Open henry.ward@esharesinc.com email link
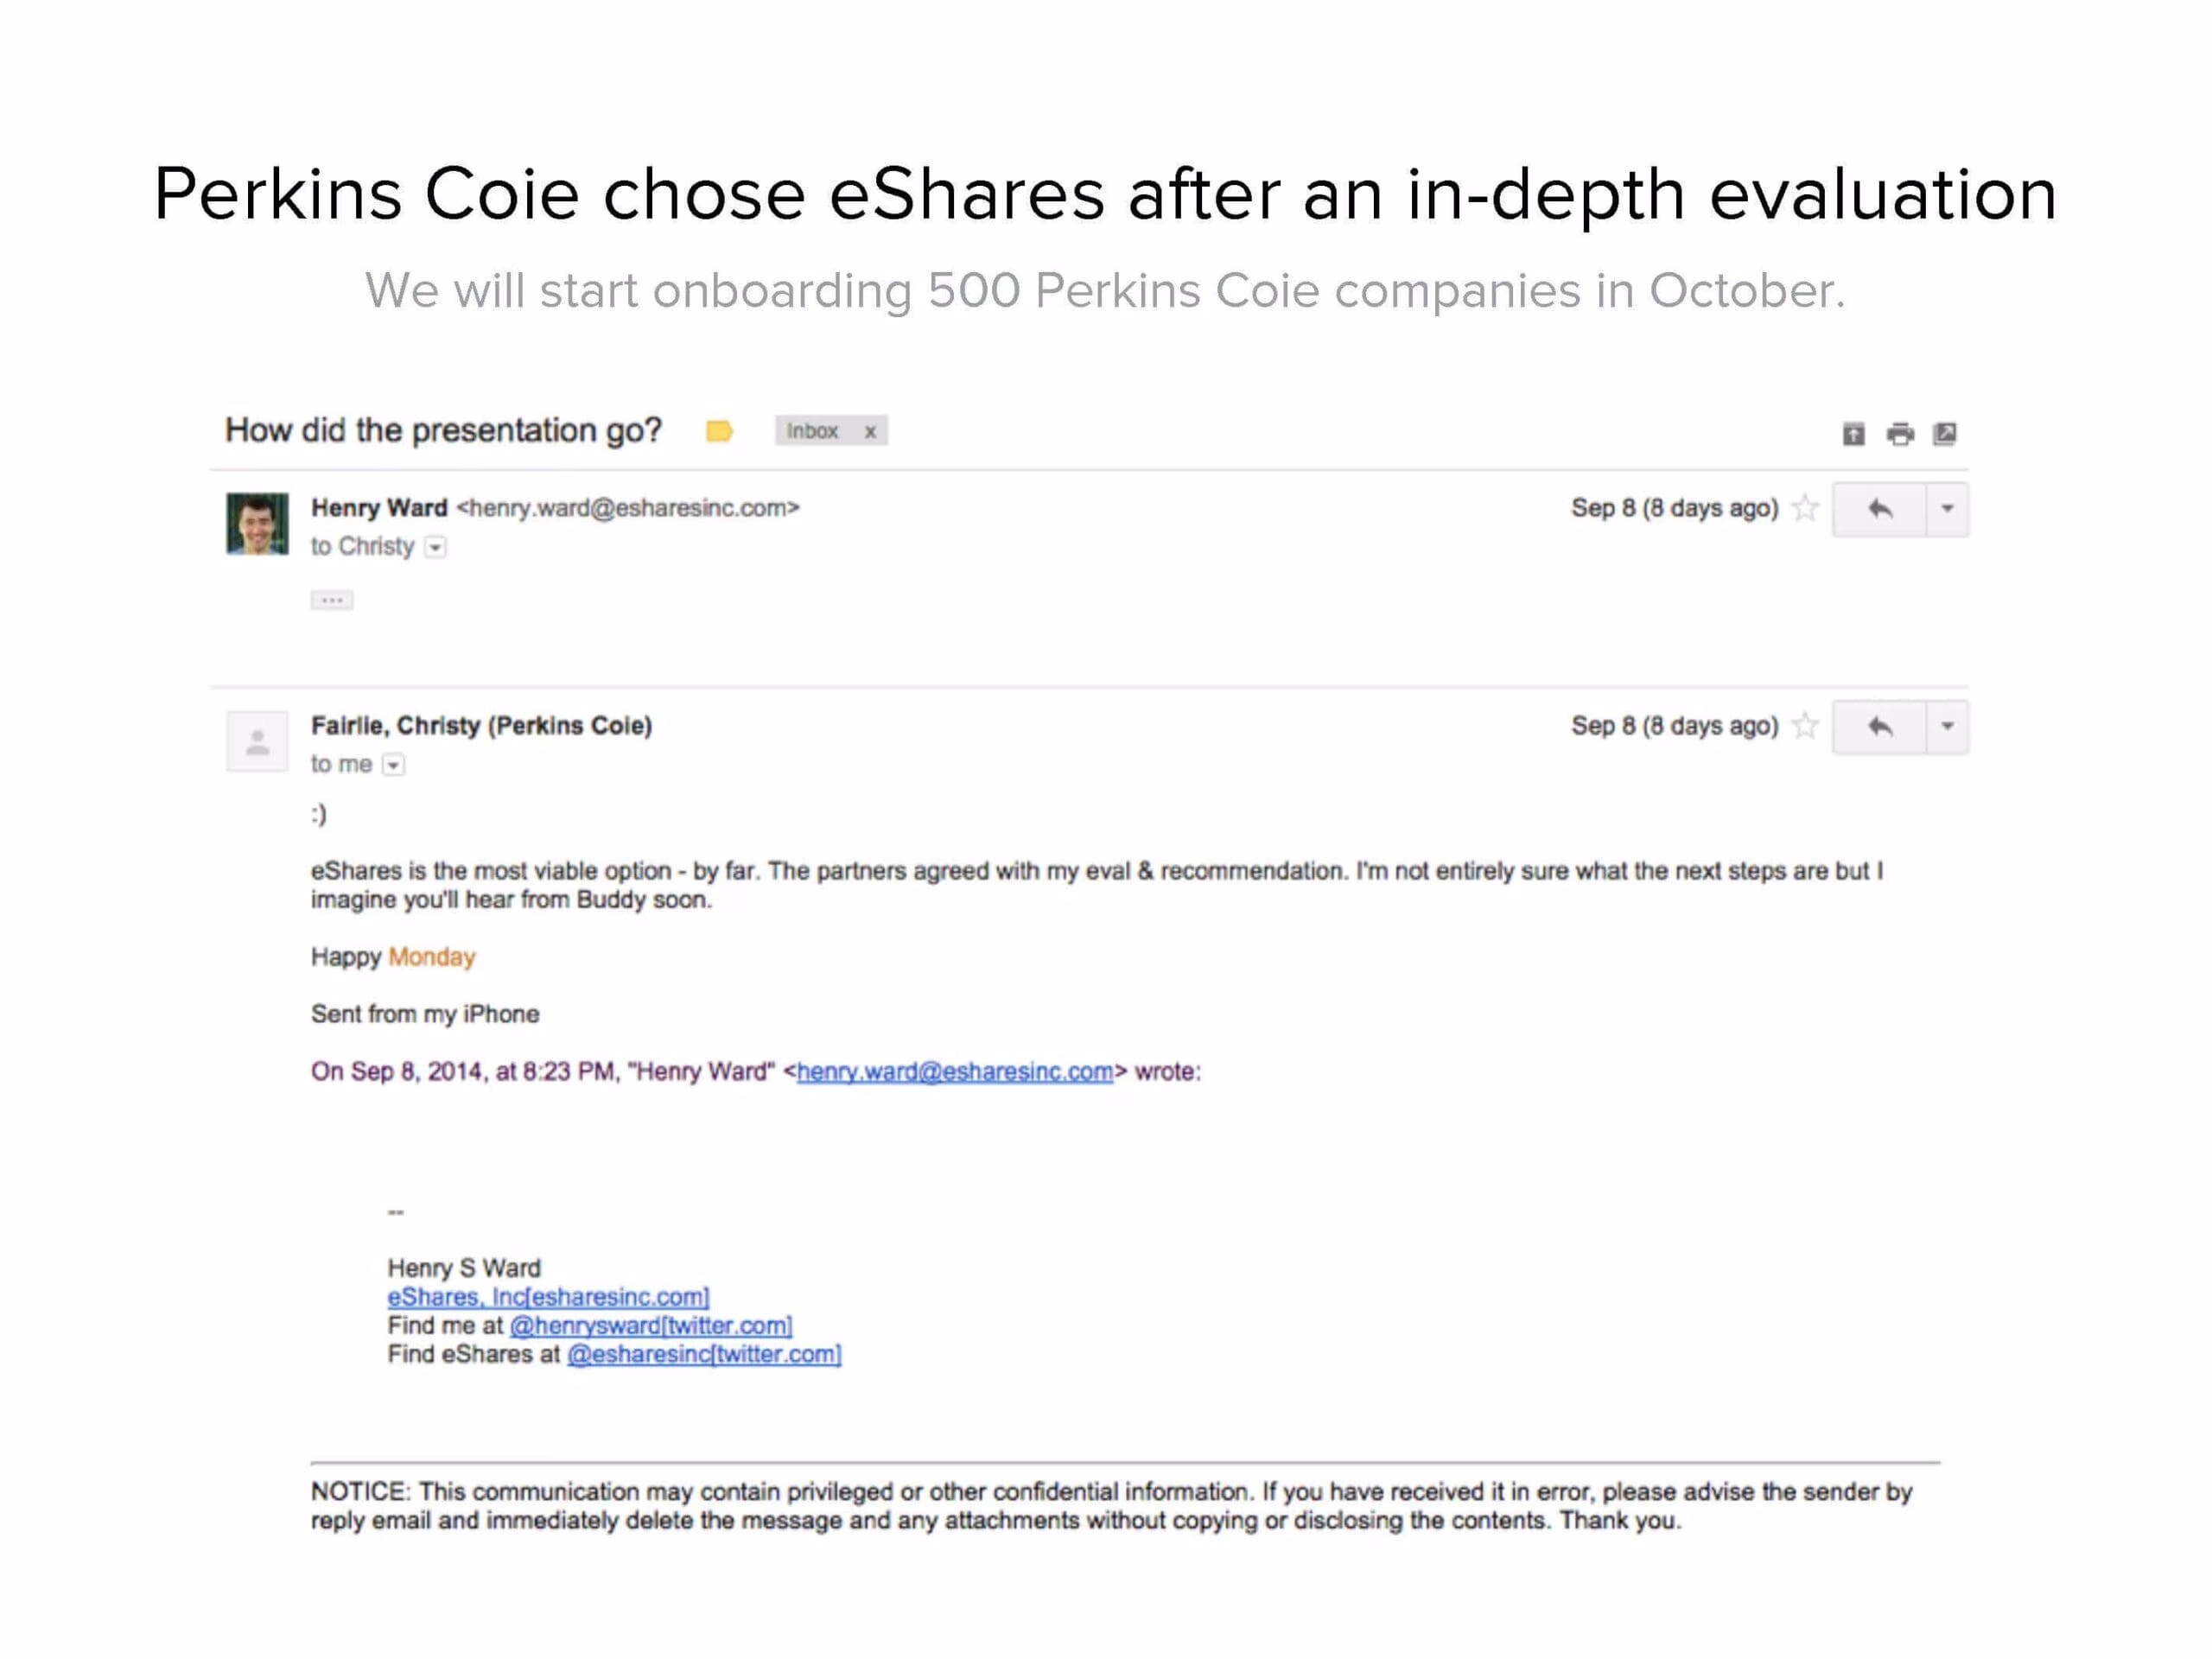Image resolution: width=2212 pixels, height=1659 pixels. click(955, 1071)
